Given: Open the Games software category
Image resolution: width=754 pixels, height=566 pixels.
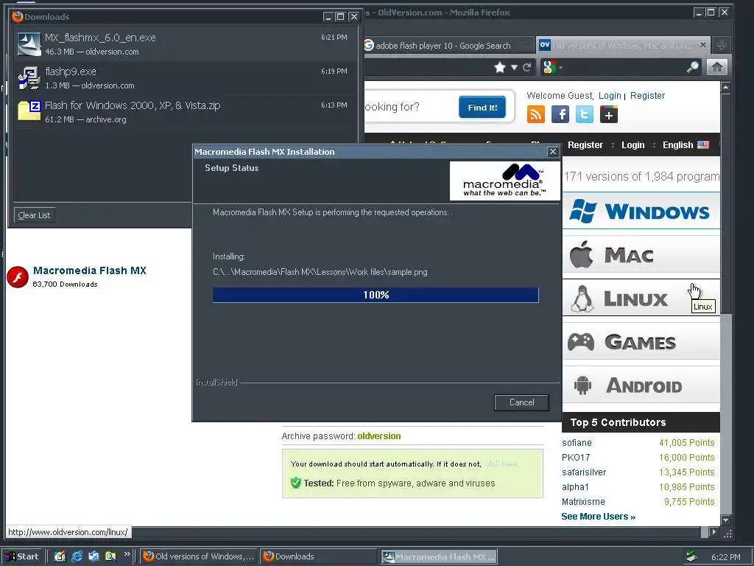Looking at the screenshot, I should point(641,341).
